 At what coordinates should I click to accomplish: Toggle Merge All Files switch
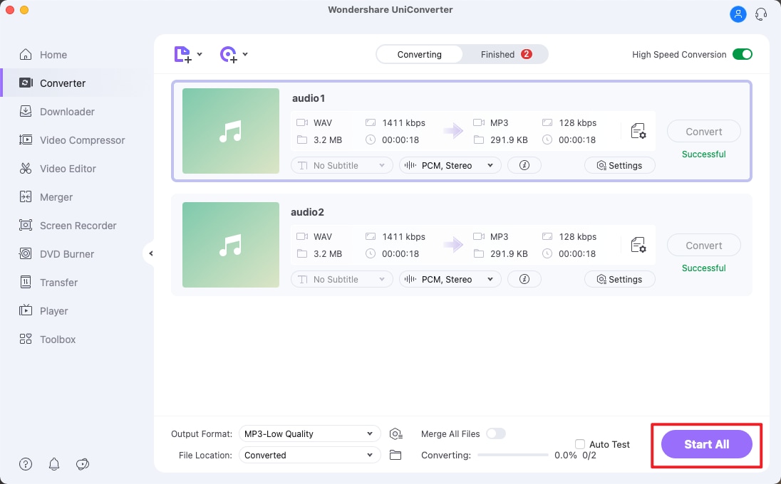(x=495, y=433)
